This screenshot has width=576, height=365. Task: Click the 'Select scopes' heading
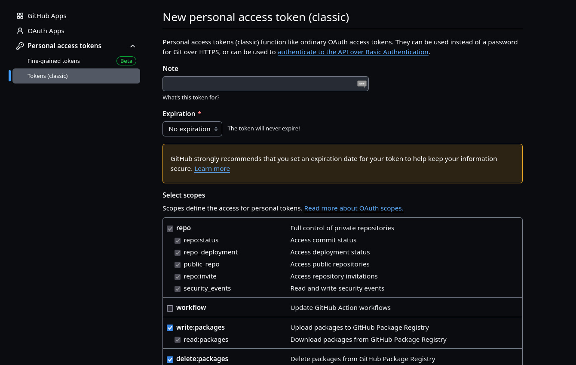[184, 195]
